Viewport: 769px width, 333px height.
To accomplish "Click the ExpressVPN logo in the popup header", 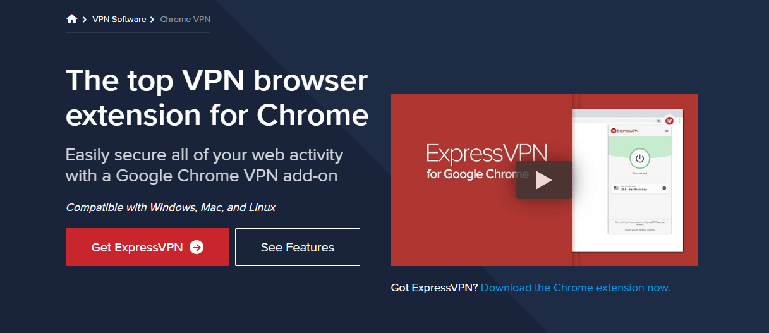I will pos(624,131).
